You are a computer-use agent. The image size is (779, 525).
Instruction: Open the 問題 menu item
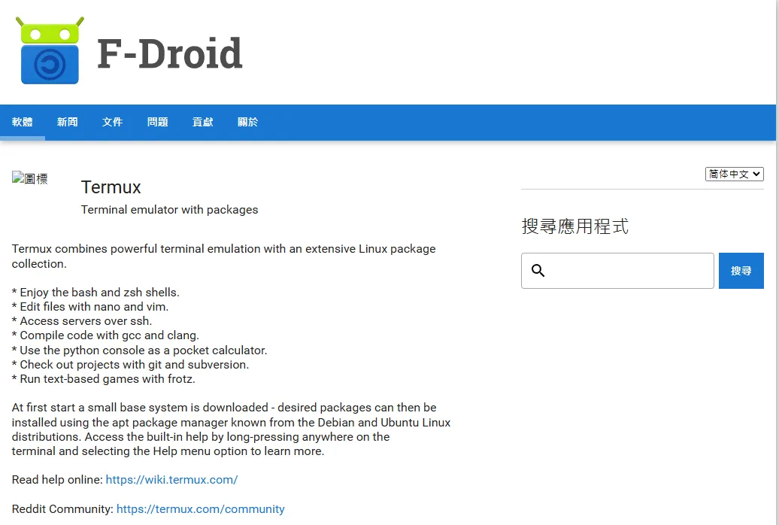[x=157, y=123]
